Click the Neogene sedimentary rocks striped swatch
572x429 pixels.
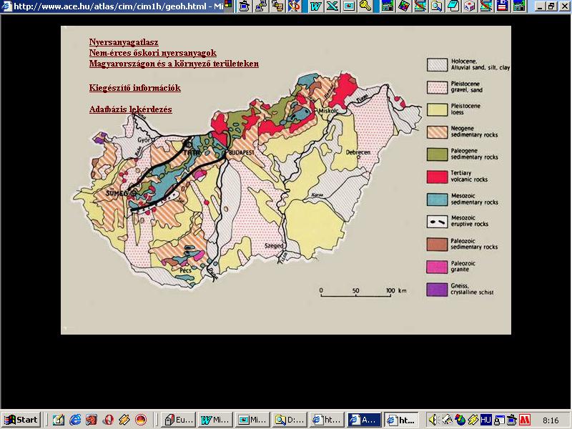pyautogui.click(x=437, y=132)
